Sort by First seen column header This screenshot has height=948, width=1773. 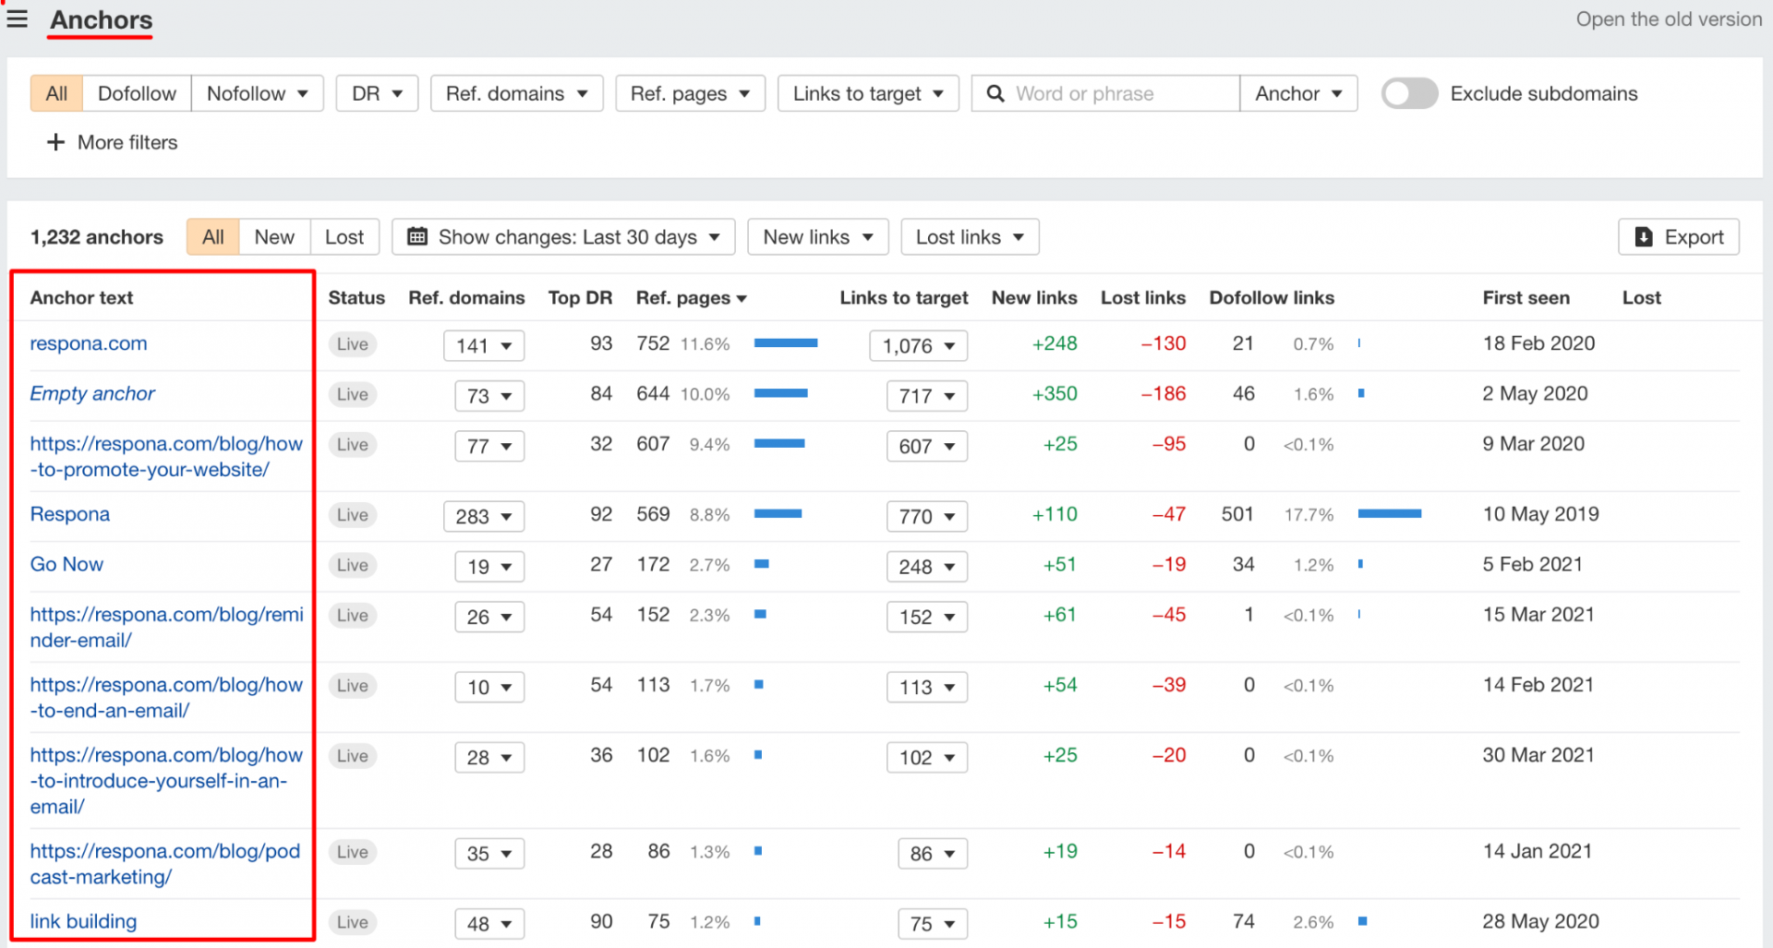pos(1526,297)
